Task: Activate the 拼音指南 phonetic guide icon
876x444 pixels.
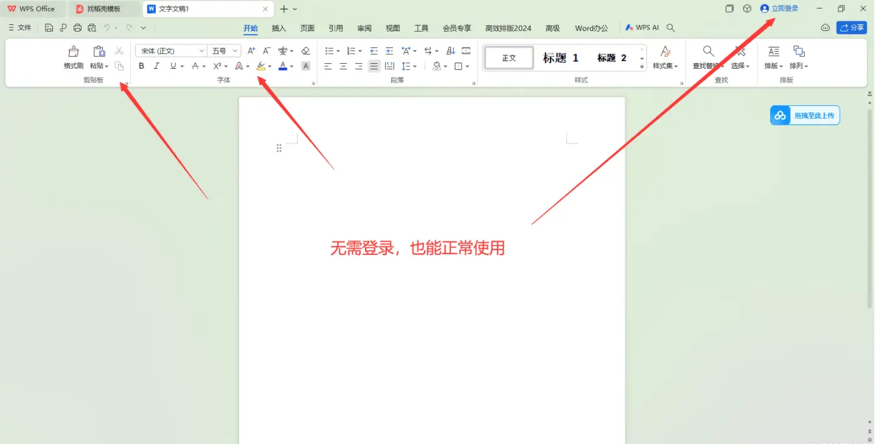Action: (283, 50)
